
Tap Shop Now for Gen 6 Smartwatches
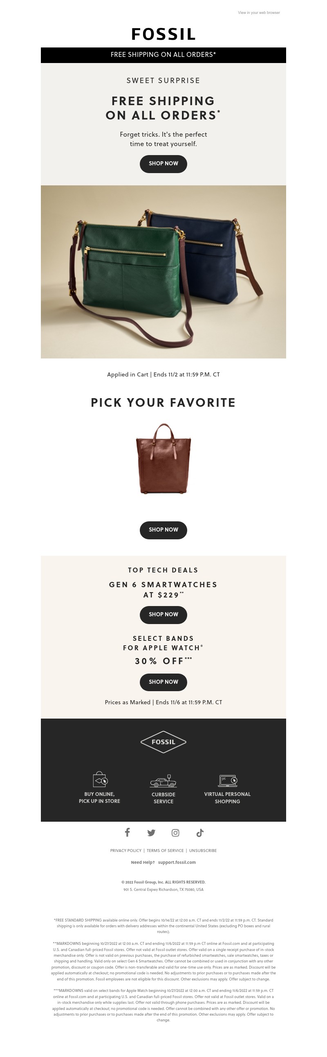(163, 614)
